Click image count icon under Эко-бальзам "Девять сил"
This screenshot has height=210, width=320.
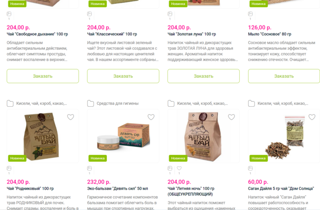[90, 168]
